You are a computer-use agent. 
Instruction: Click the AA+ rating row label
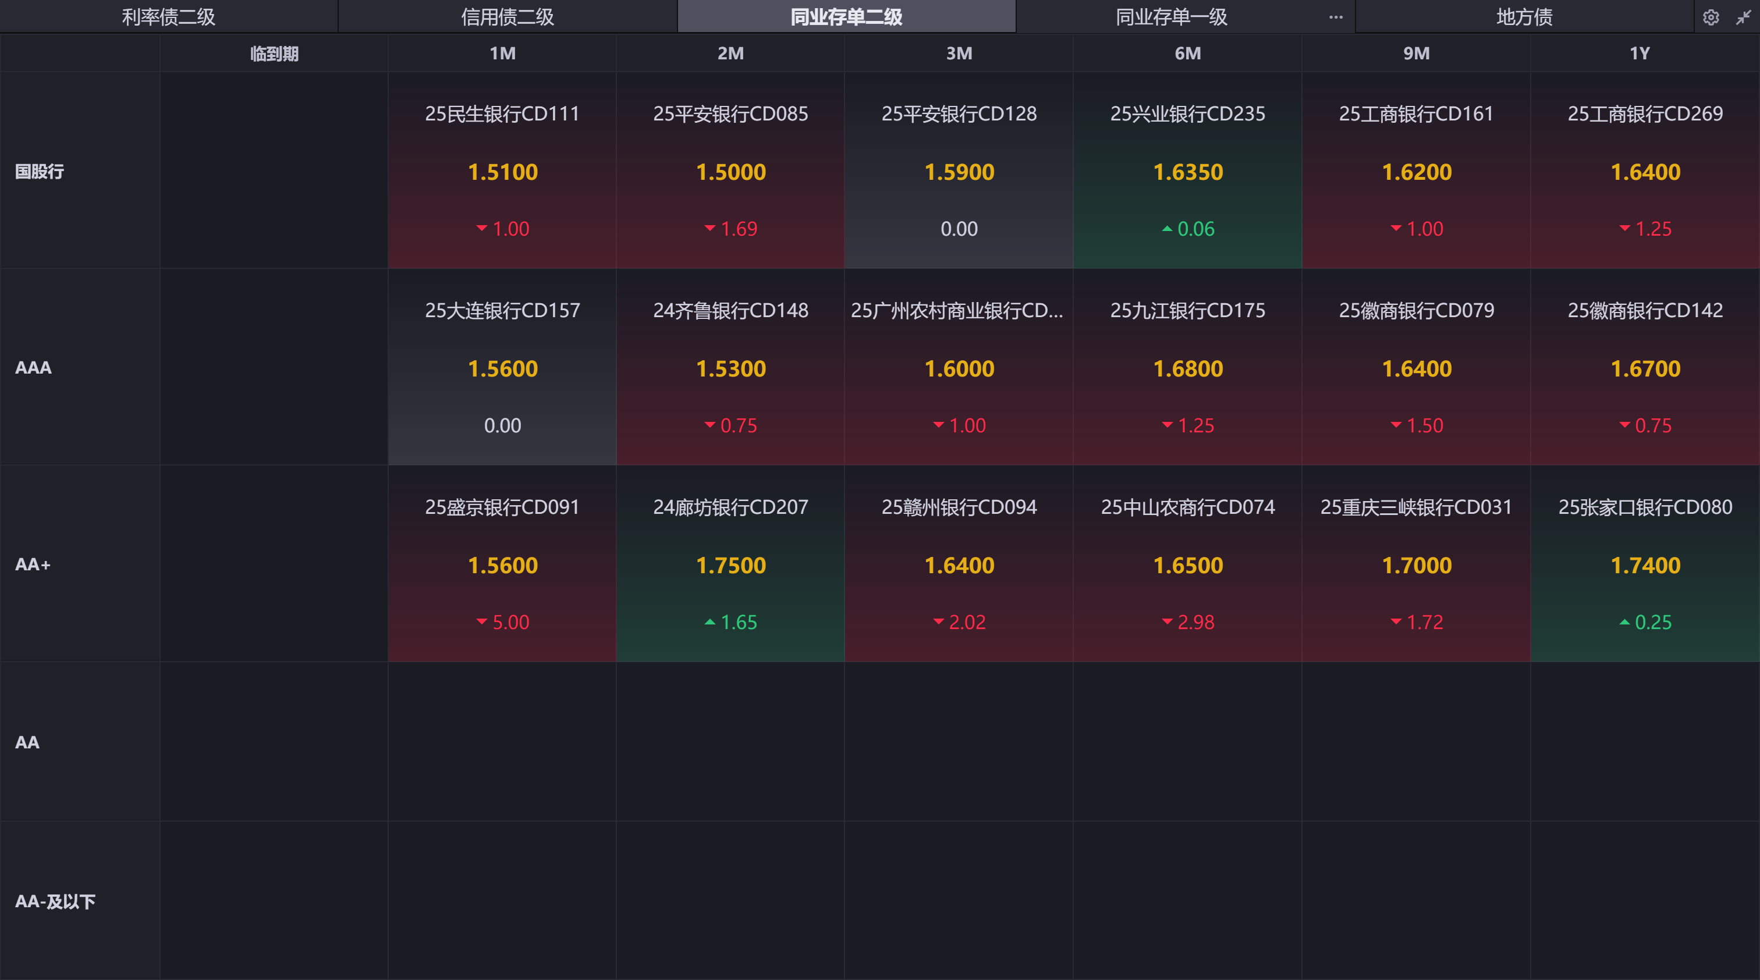pos(33,564)
